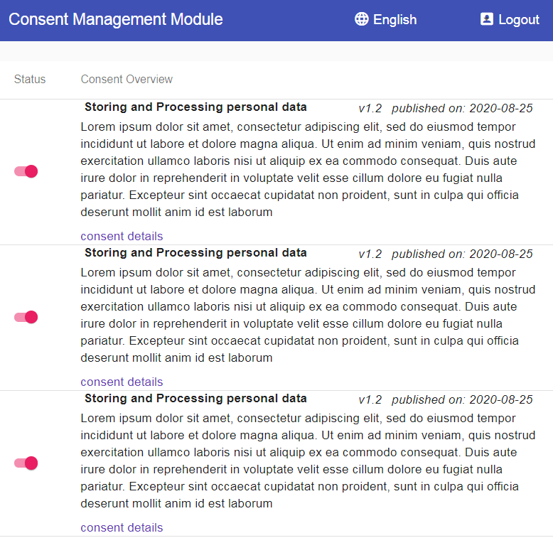Select the v1.2 version label of third consent
Viewport: 553px width, 538px height.
coord(370,400)
